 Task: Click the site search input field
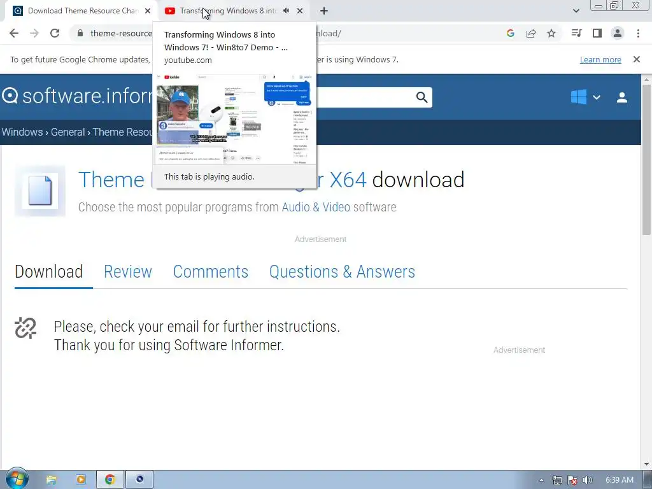tap(366, 97)
